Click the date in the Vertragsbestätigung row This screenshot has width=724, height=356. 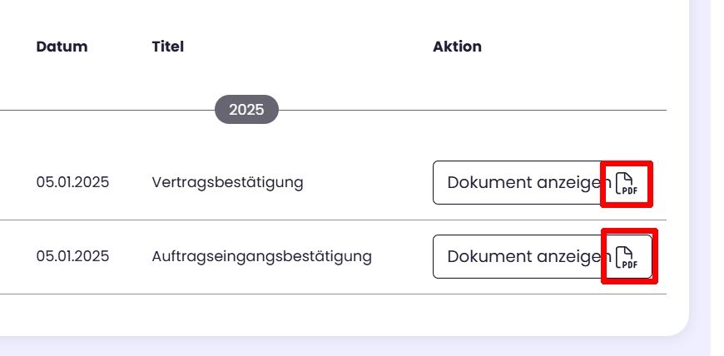72,182
